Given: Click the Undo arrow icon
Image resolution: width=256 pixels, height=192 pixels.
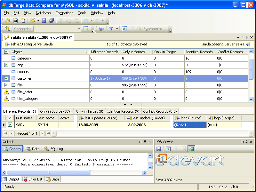Looking at the screenshot, I should pyautogui.click(x=86, y=20).
